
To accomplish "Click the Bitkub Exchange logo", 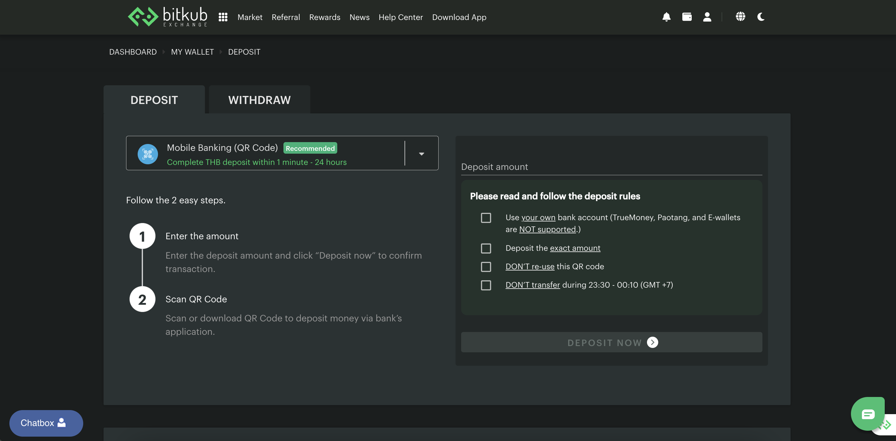I will click(x=168, y=17).
